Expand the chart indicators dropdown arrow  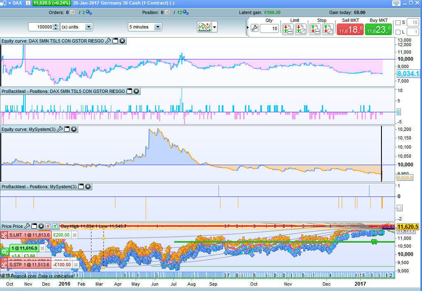(x=215, y=27)
